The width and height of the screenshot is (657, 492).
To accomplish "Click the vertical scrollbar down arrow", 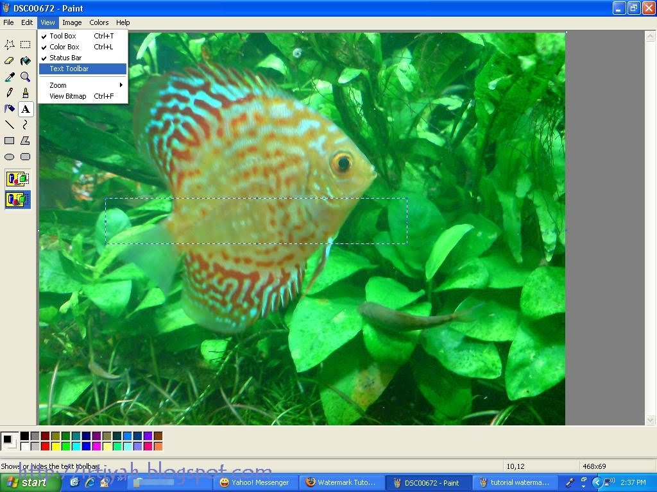I will pyautogui.click(x=651, y=420).
